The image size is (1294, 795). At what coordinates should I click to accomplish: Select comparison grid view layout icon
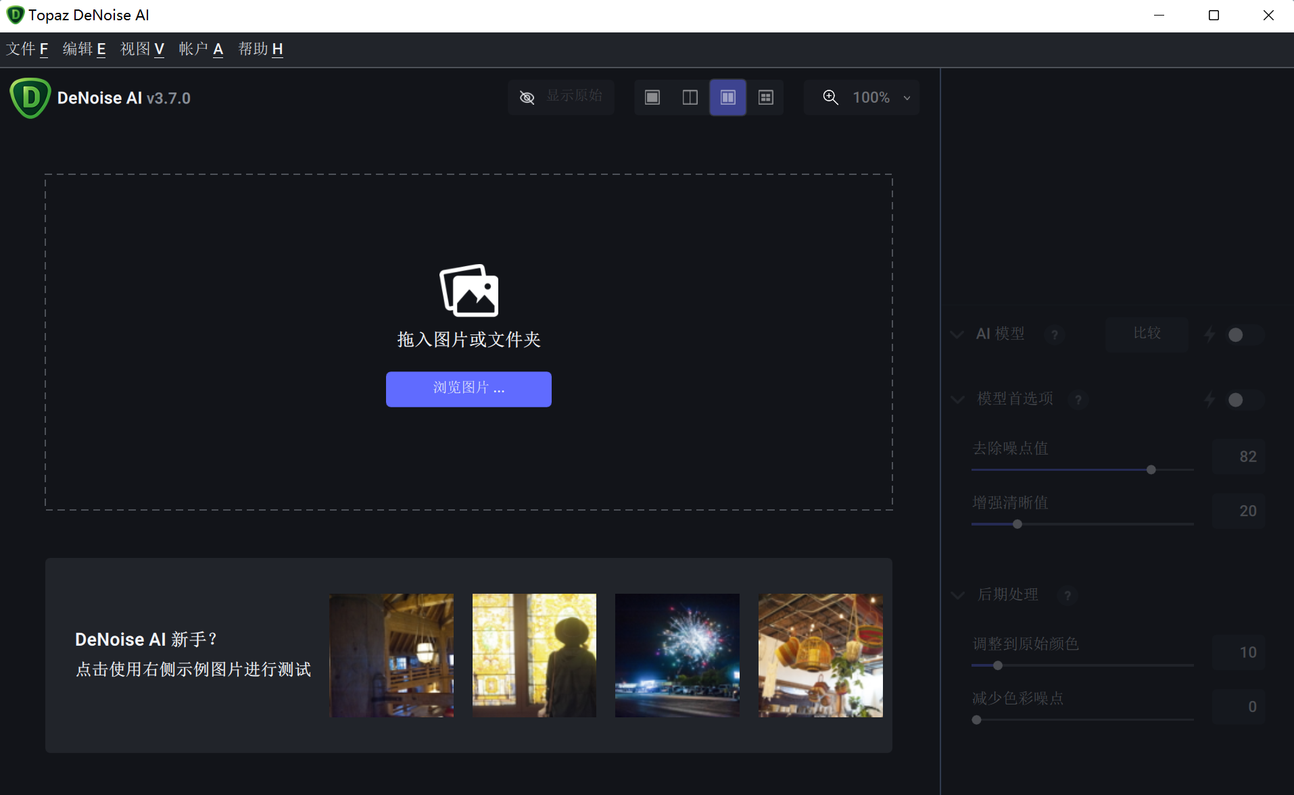pyautogui.click(x=766, y=97)
